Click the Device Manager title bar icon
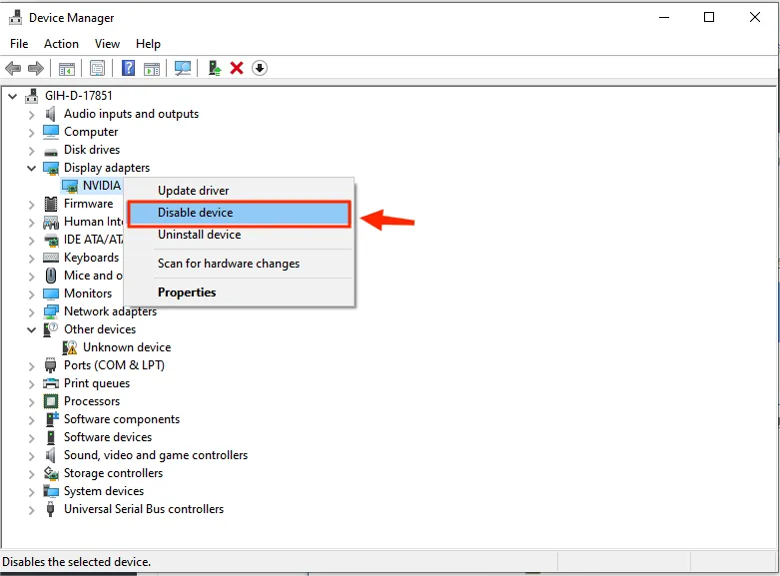The height and width of the screenshot is (576, 780). coord(15,17)
